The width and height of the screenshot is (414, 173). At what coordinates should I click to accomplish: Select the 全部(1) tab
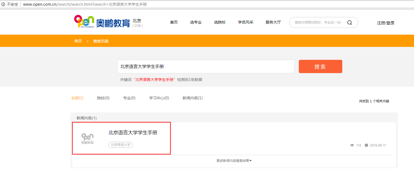[x=77, y=98]
